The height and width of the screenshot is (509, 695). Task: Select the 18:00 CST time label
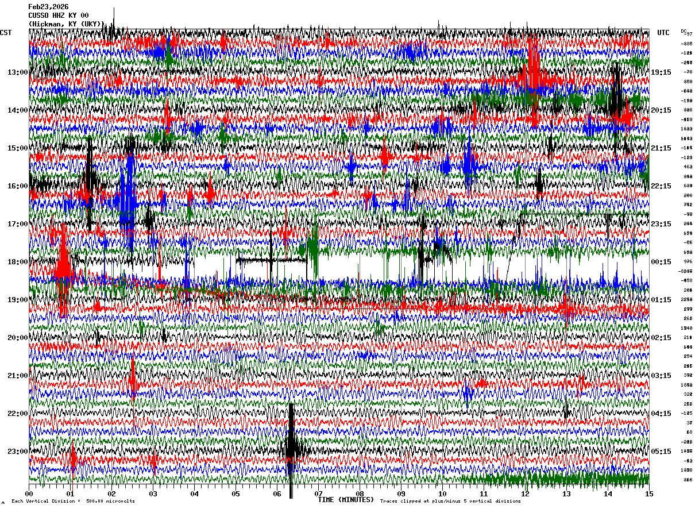pos(18,262)
